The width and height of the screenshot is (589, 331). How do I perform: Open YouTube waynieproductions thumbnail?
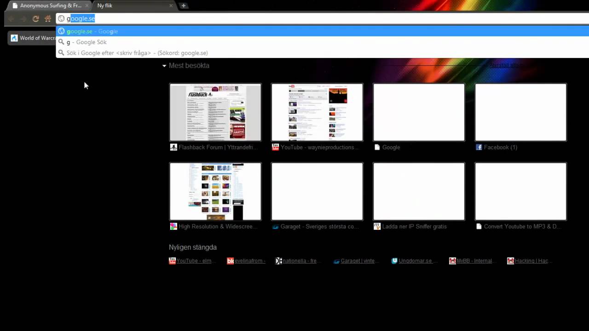[317, 112]
